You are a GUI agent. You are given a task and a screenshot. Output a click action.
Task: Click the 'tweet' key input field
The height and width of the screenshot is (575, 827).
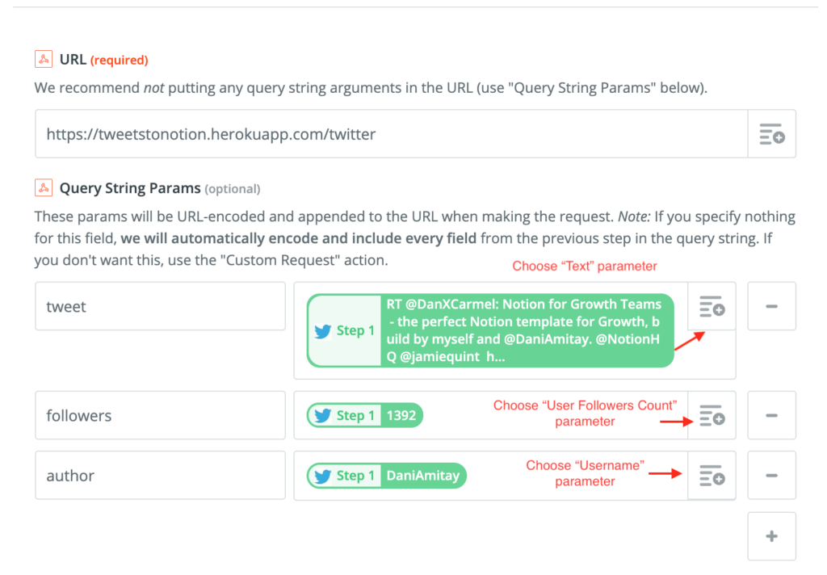coord(160,306)
